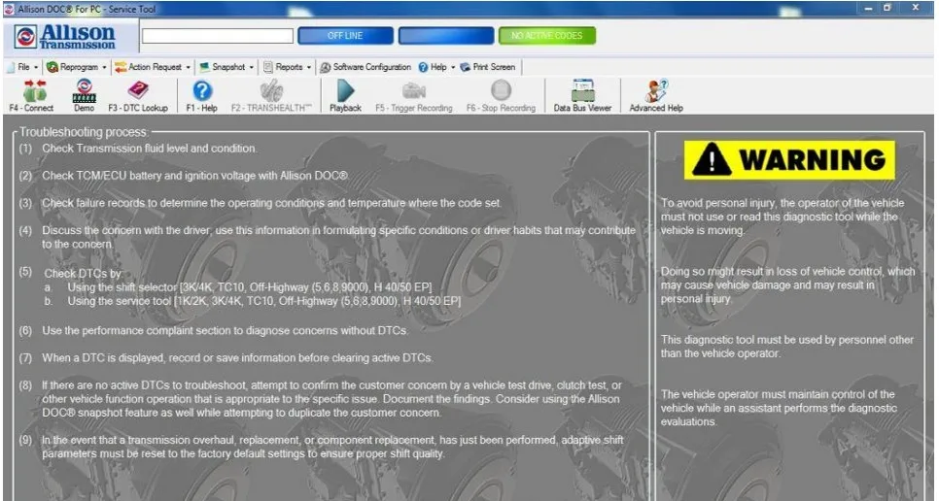Image resolution: width=939 pixels, height=501 pixels.
Task: Open the File menu
Action: 23,67
